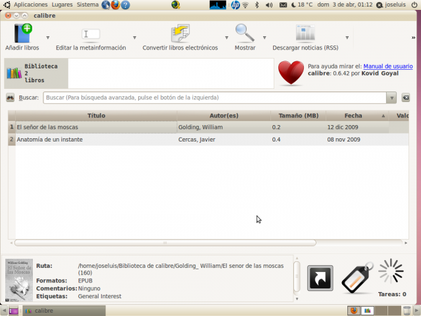Open the joseluis user menu
Viewport: 421px width, 316px height.
tap(391, 5)
